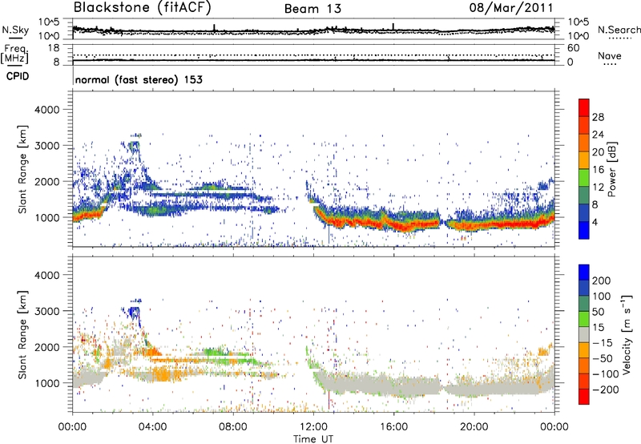The image size is (641, 444).
Task: Click the 'Power [dB]' colorbar label
Action: click(612, 169)
